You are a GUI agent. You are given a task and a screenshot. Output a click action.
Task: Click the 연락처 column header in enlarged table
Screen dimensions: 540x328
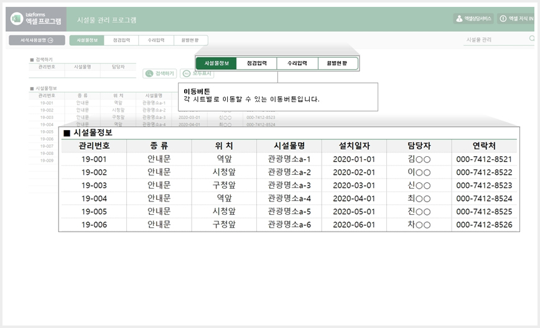point(484,146)
